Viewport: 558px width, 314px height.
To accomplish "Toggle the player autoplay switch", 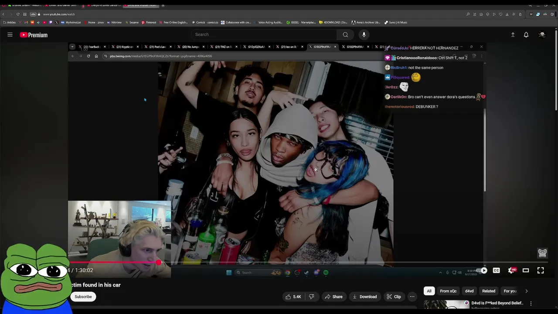I will [482, 270].
